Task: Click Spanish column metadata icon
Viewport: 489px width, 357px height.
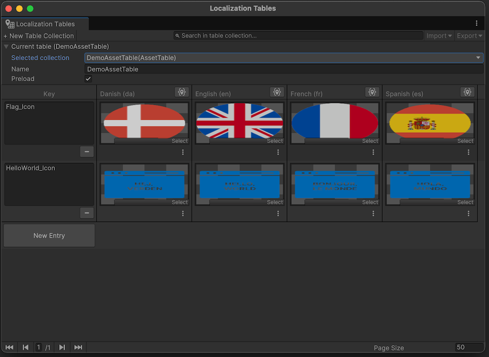Action: tap(467, 92)
